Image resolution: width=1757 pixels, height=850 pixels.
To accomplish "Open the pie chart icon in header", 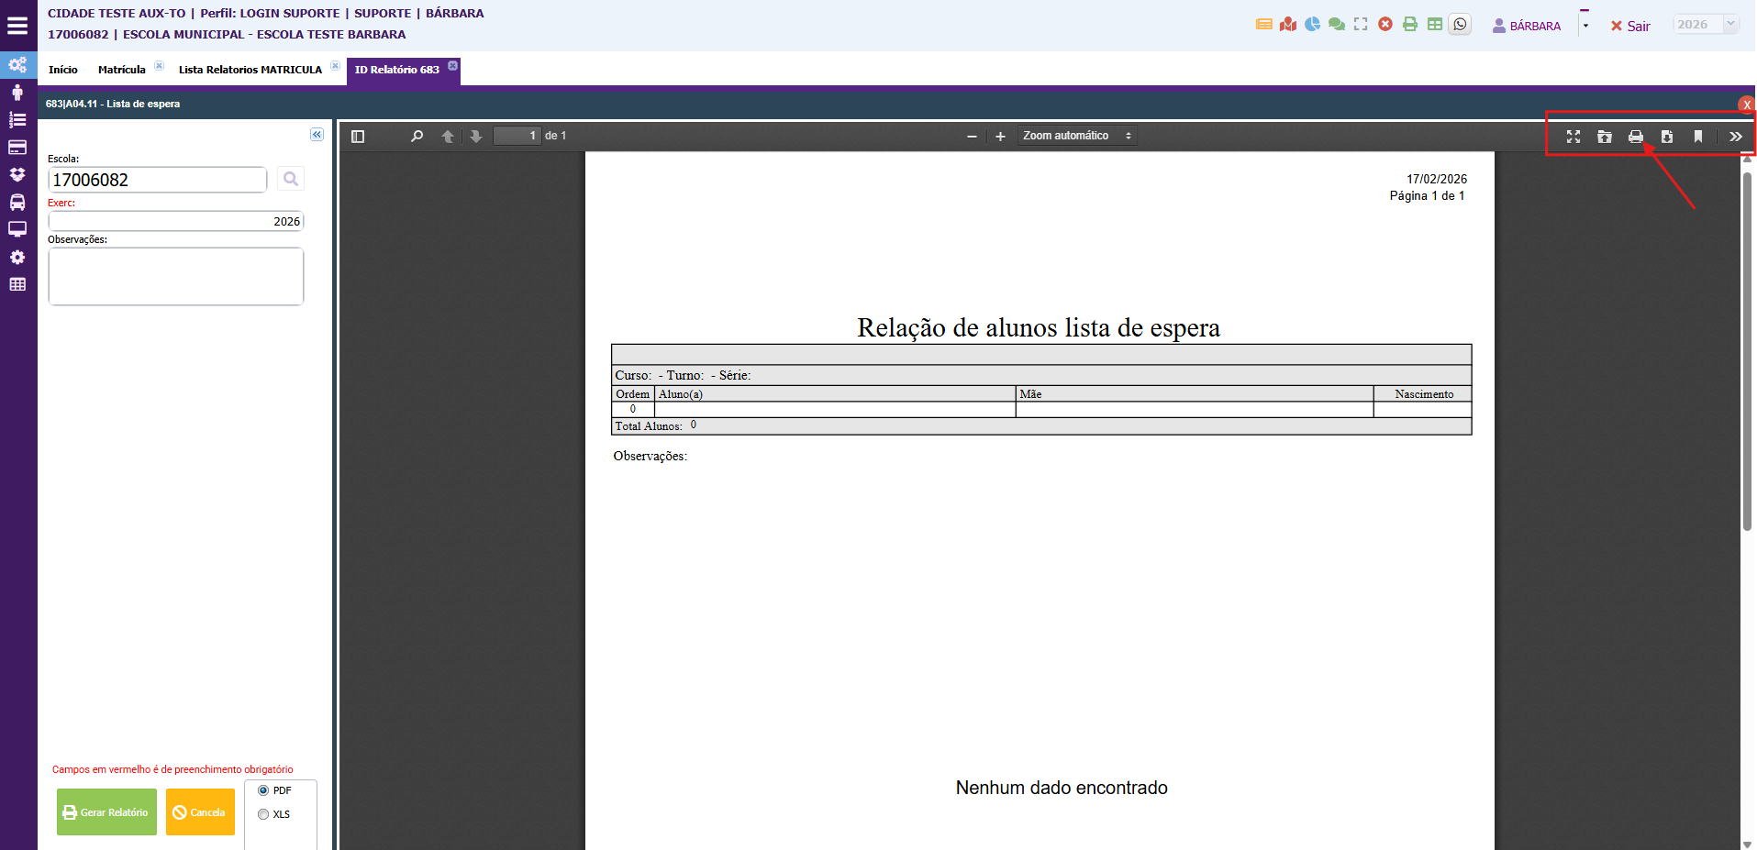I will [1312, 25].
